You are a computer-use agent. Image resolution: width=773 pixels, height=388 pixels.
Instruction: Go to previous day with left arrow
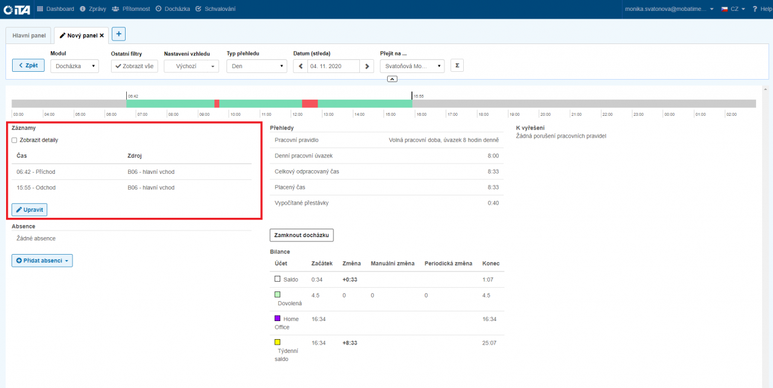coord(300,66)
